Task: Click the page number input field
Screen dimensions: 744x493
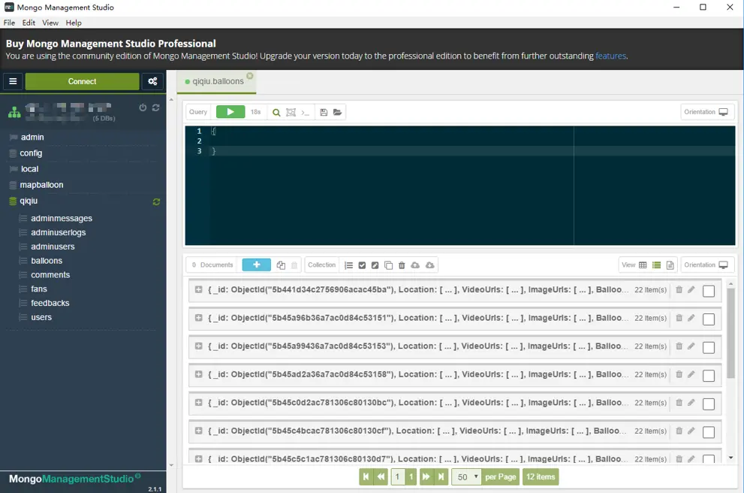Action: [398, 477]
